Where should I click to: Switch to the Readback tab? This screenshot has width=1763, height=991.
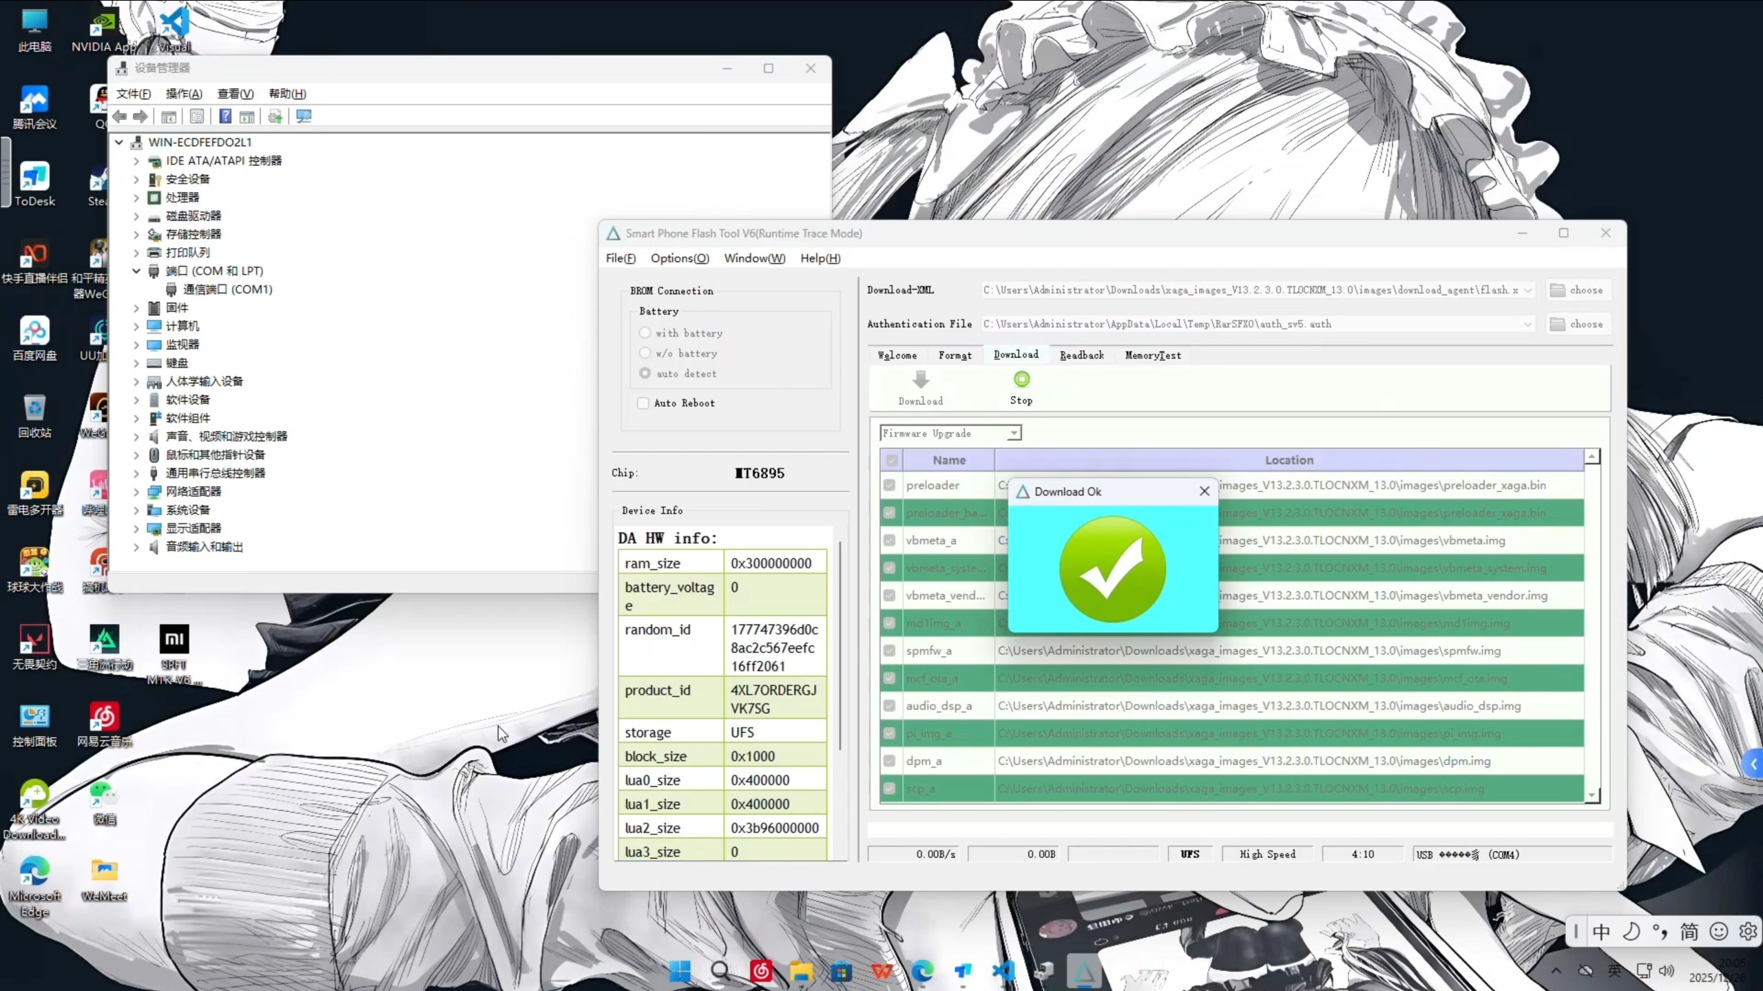[1081, 355]
